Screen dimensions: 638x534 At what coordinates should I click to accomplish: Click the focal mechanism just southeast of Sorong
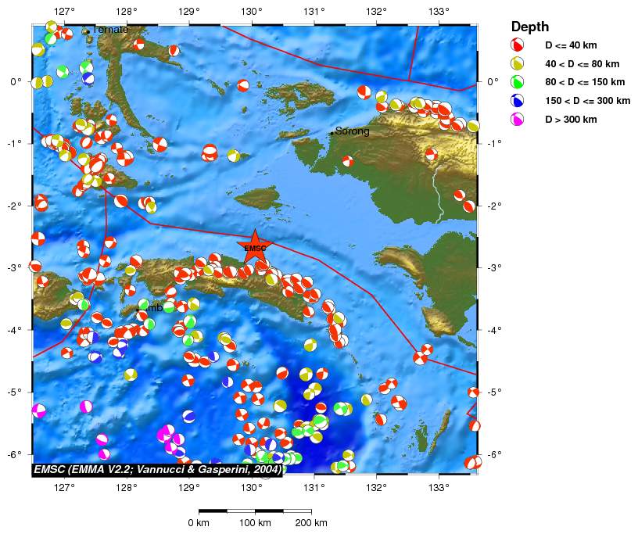(347, 161)
